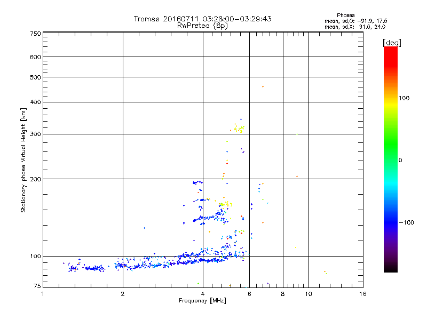Click the y-axis tick label '600'
The image size is (427, 320).
[35, 57]
